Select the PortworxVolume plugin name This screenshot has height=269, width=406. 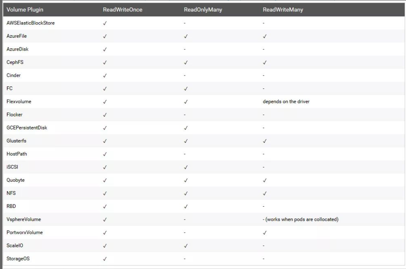(x=24, y=232)
